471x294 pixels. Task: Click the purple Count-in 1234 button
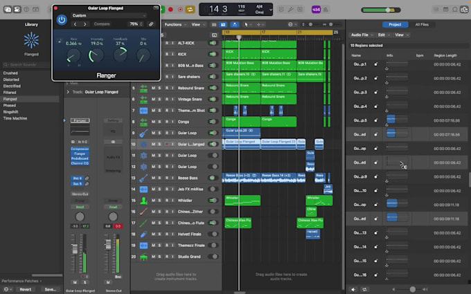click(316, 10)
